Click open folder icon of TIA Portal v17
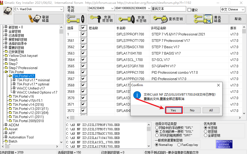The width and height of the screenshot is (247, 154). 10,76
